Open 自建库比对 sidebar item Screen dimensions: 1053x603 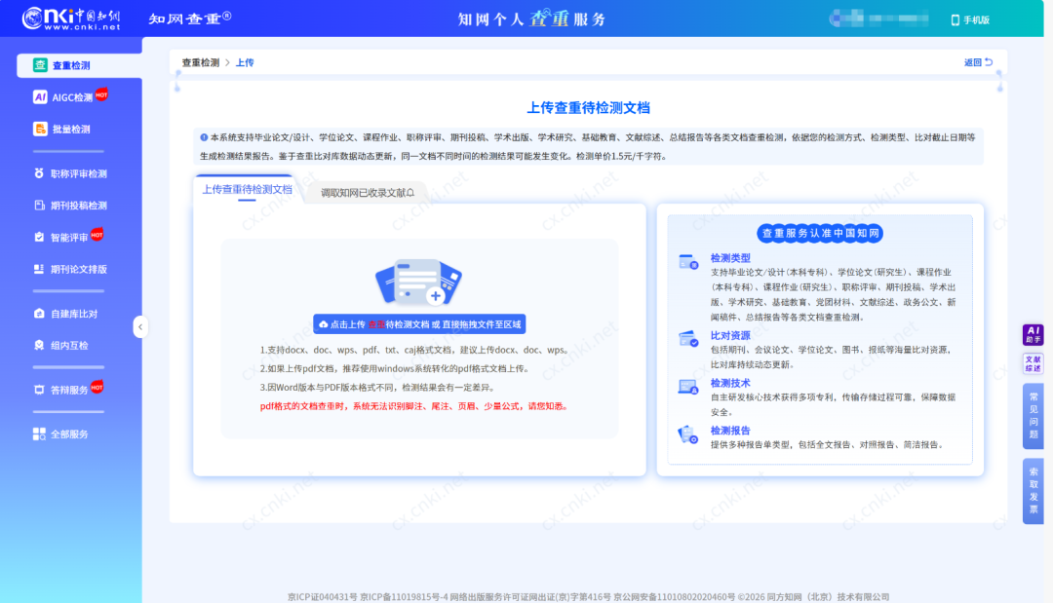click(74, 314)
